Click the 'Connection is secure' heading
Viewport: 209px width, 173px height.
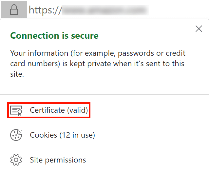pos(54,35)
